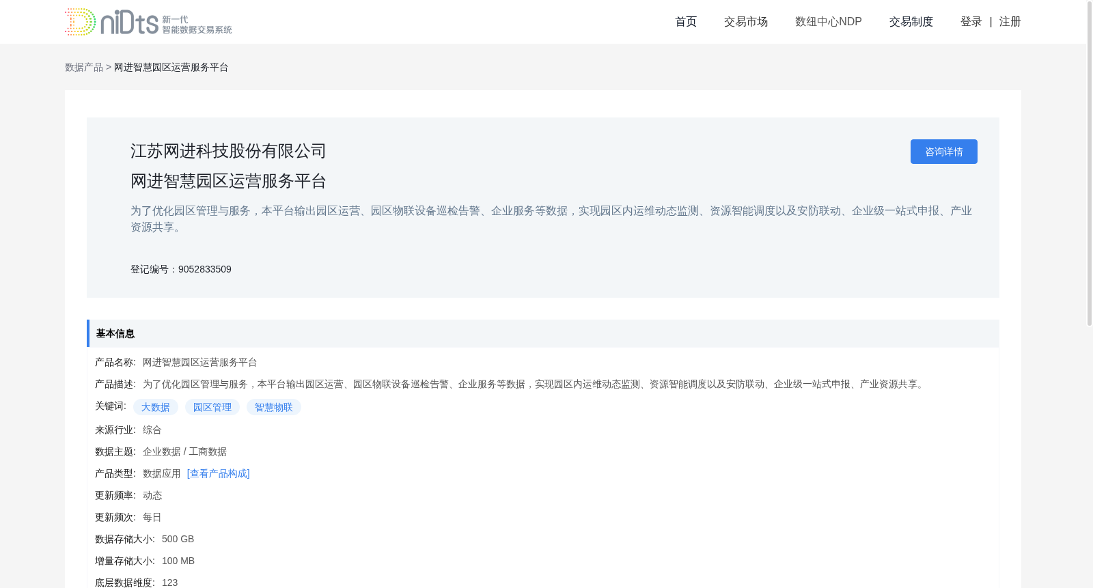Screen dimensions: 1093x588
Task: Click the 咨询详情 button
Action: pos(944,152)
